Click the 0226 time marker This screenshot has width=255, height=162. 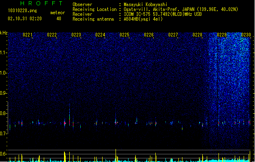(149, 35)
